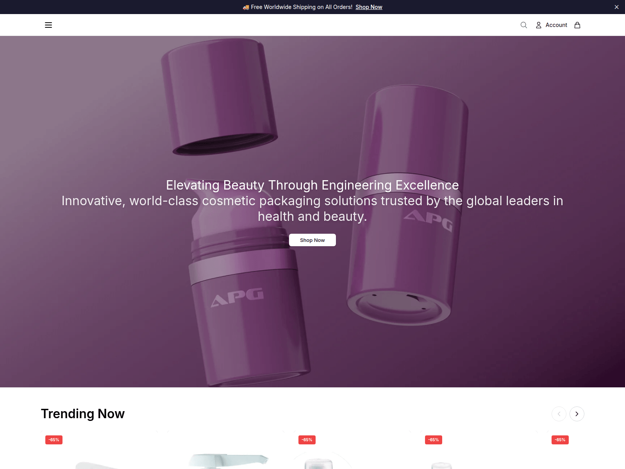
Task: Click the free worldwide shipping announcement text
Action: point(298,7)
